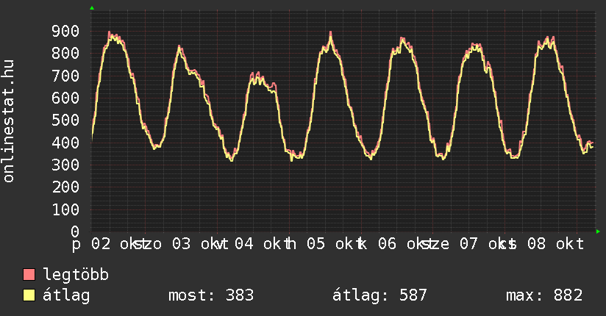Click the 'most: 383' value

click(x=211, y=295)
